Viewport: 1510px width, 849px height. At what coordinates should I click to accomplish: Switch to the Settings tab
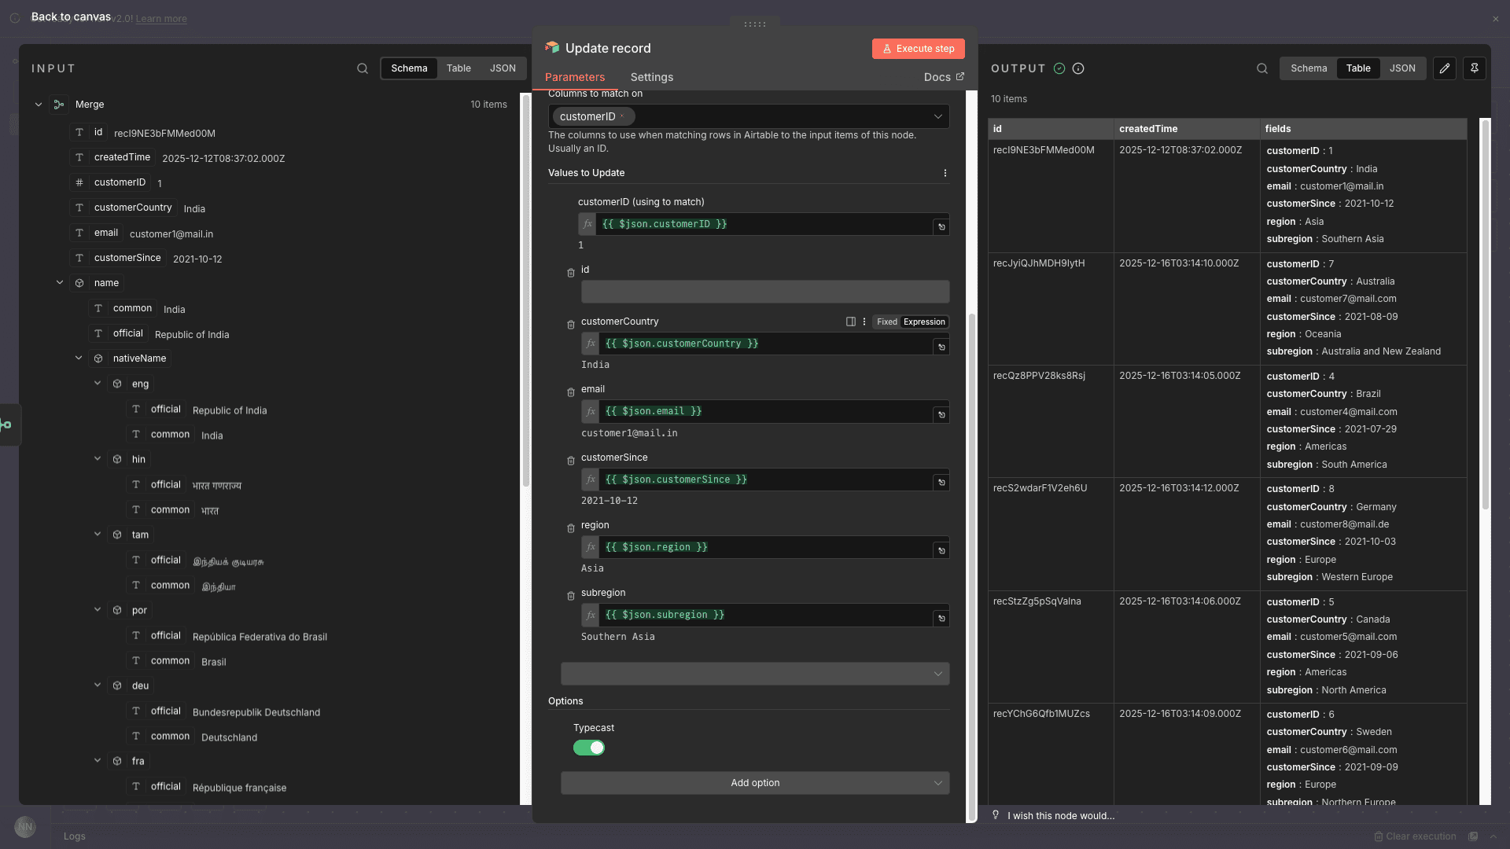click(x=652, y=77)
